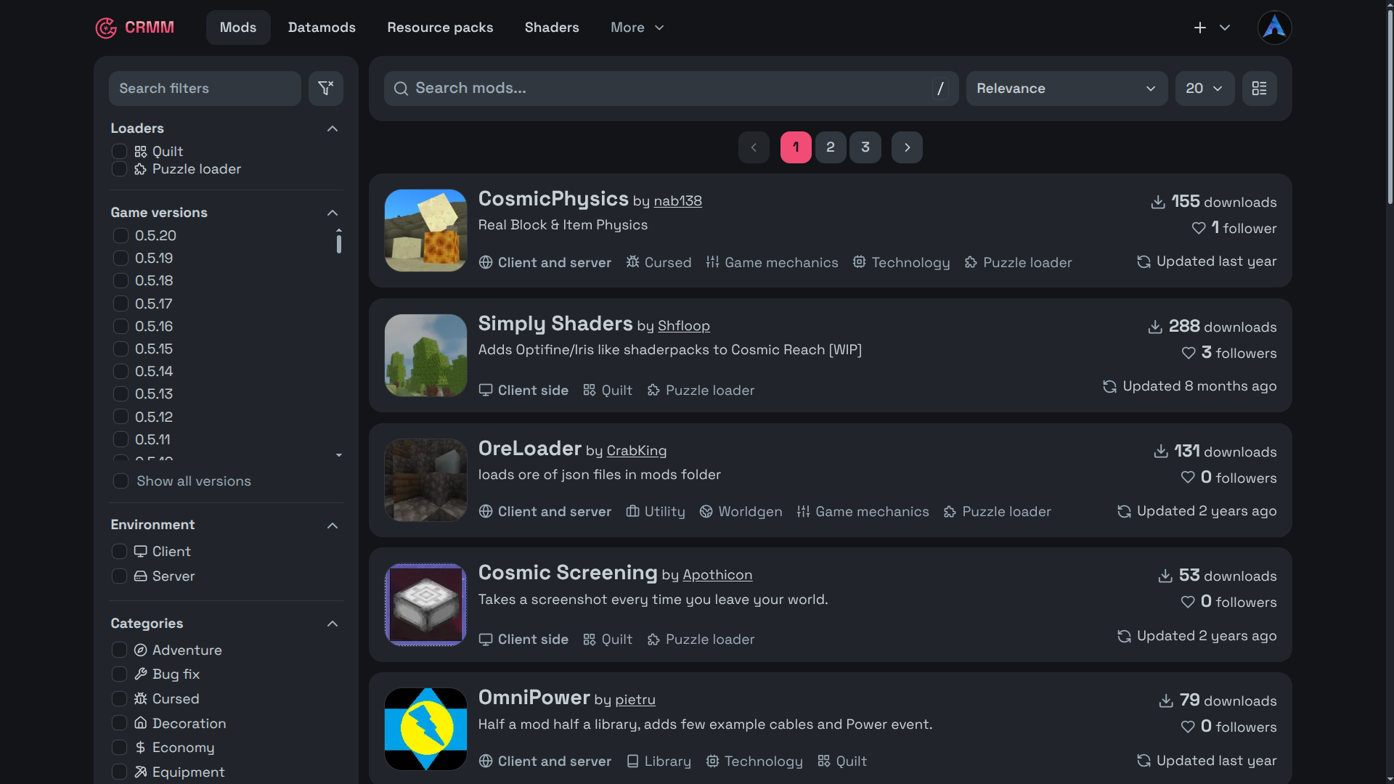
Task: Click the Search mods input field
Action: pos(671,89)
